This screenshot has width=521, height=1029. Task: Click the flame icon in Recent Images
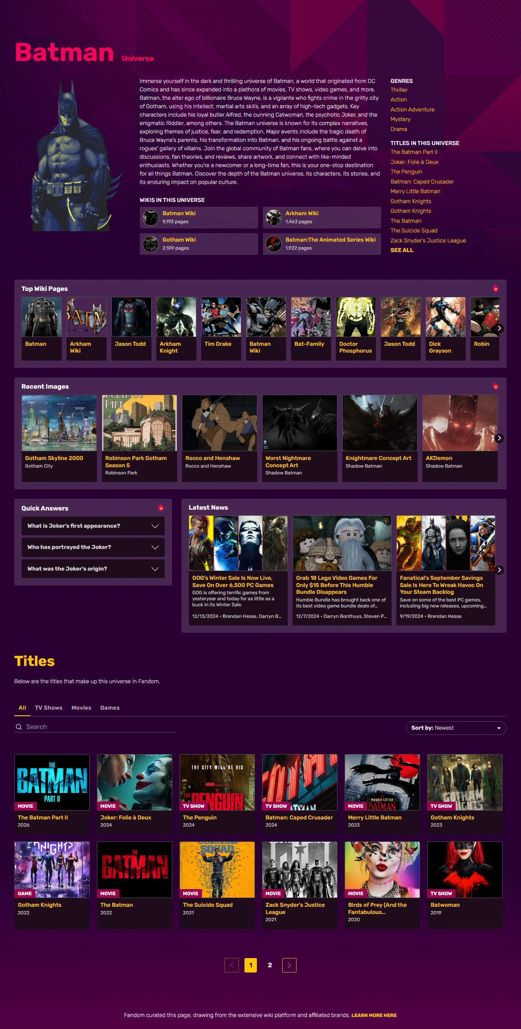[496, 386]
